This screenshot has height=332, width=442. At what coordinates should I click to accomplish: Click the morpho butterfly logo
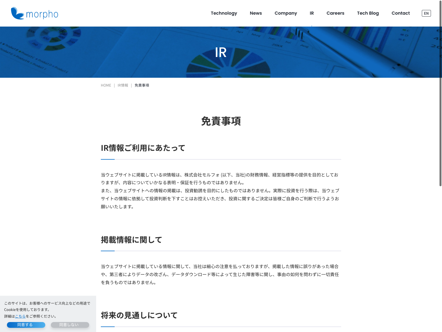coord(35,13)
